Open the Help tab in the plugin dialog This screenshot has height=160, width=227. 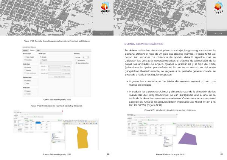click(x=38, y=50)
